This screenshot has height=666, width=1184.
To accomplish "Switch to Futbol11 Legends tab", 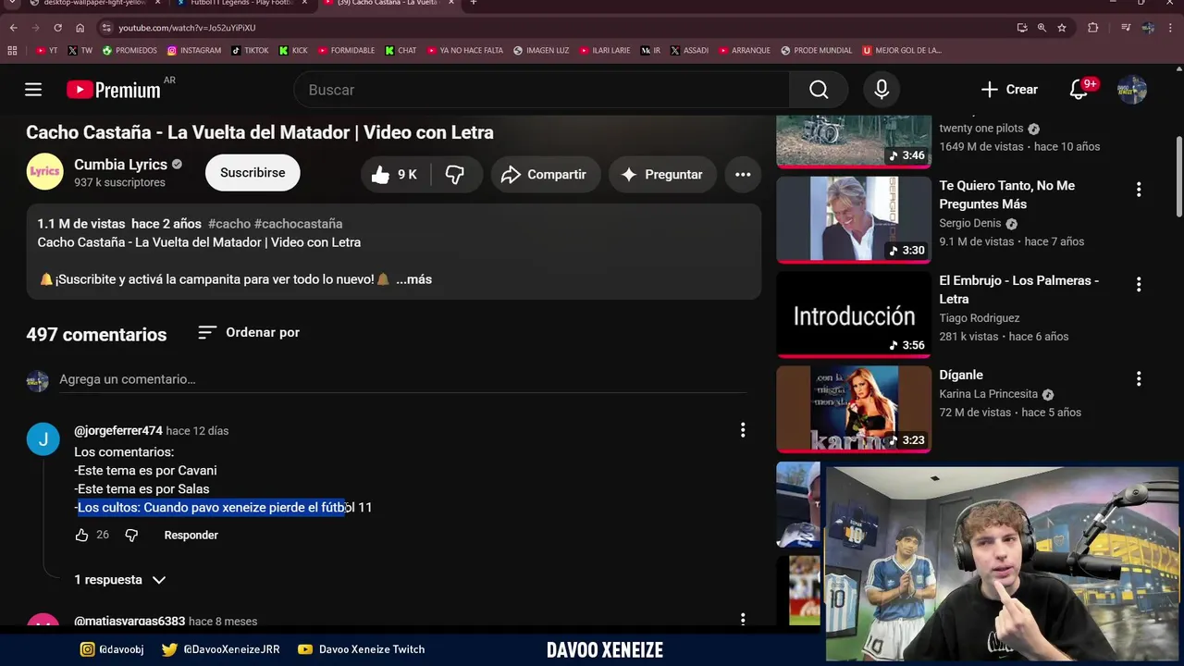I will 240,3.
